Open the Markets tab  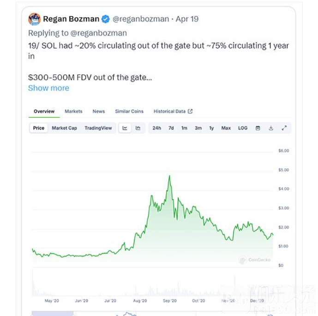click(73, 111)
